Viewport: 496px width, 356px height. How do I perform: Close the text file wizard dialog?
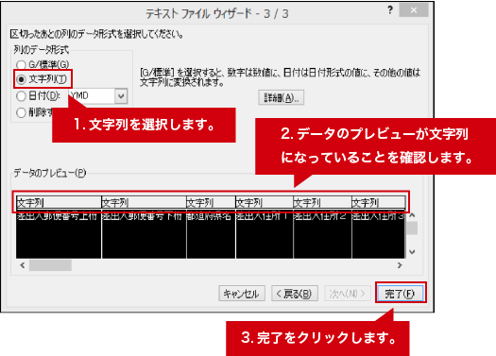coord(414,10)
